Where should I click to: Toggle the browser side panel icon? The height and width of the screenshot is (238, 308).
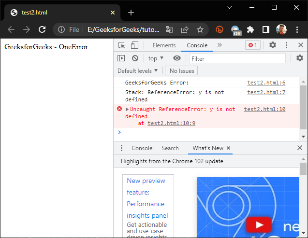pos(266,29)
